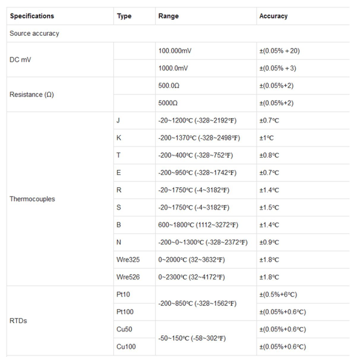Click the "-20~1200°C (-328~2192°F)" range
Viewport: 350px width, 357px height.
coord(197,120)
